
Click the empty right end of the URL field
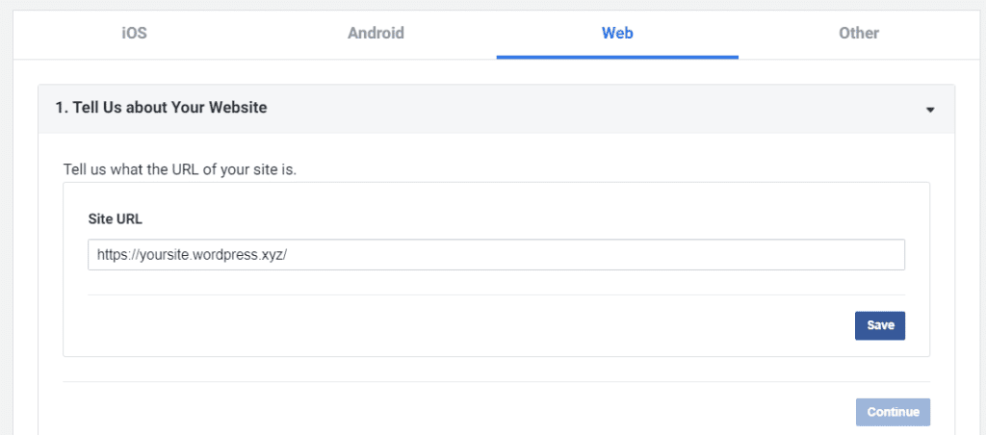tap(818, 255)
